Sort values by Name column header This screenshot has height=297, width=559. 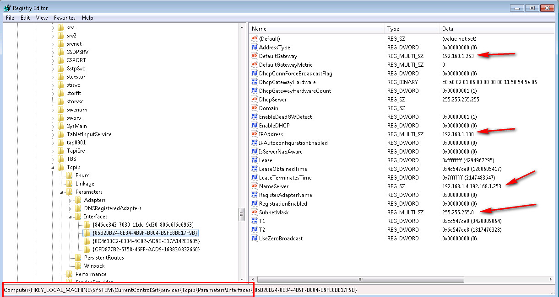pyautogui.click(x=316, y=29)
